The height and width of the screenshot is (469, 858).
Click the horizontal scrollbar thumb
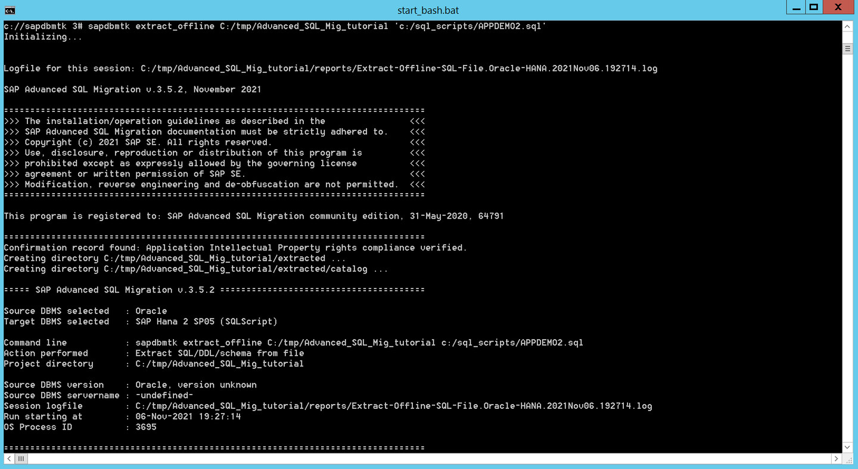point(21,459)
